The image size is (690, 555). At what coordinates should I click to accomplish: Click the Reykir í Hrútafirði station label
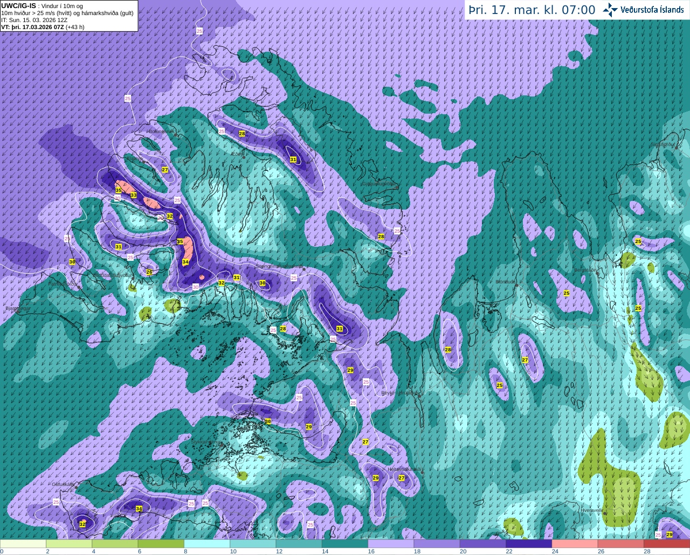click(x=400, y=393)
